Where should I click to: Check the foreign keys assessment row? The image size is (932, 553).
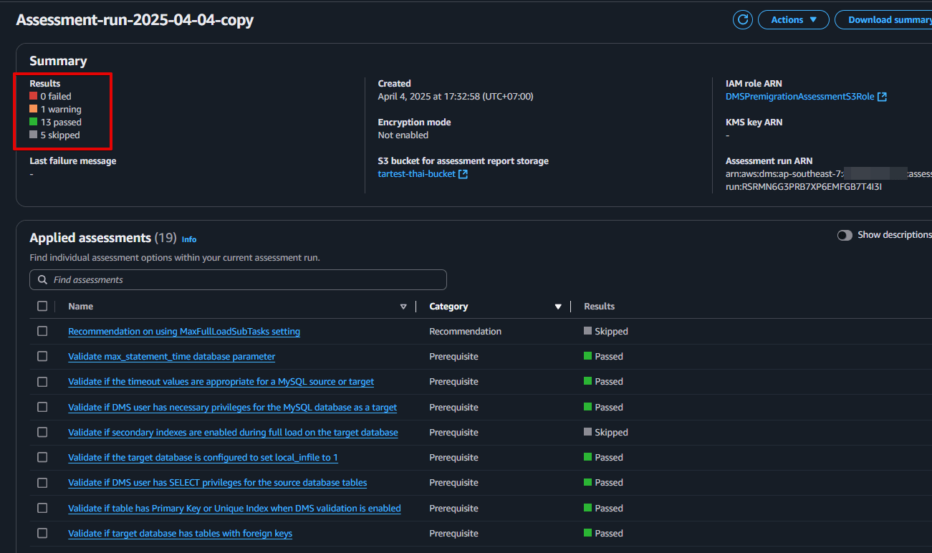coord(42,533)
